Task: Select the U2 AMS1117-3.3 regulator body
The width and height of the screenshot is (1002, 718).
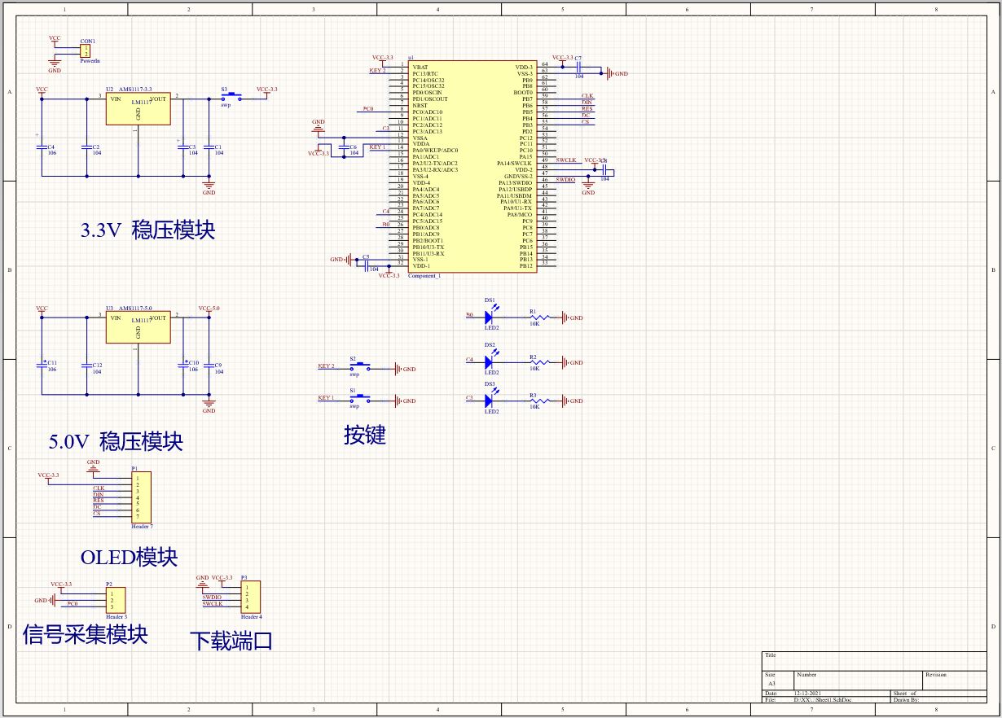Action: point(138,108)
